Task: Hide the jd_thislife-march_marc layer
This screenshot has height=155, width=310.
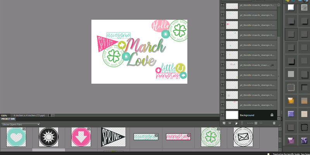Action: click(222, 65)
